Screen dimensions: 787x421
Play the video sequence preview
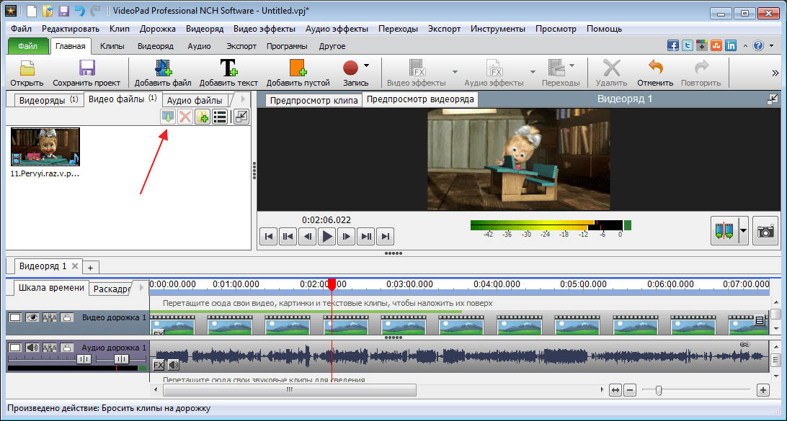[x=328, y=237]
